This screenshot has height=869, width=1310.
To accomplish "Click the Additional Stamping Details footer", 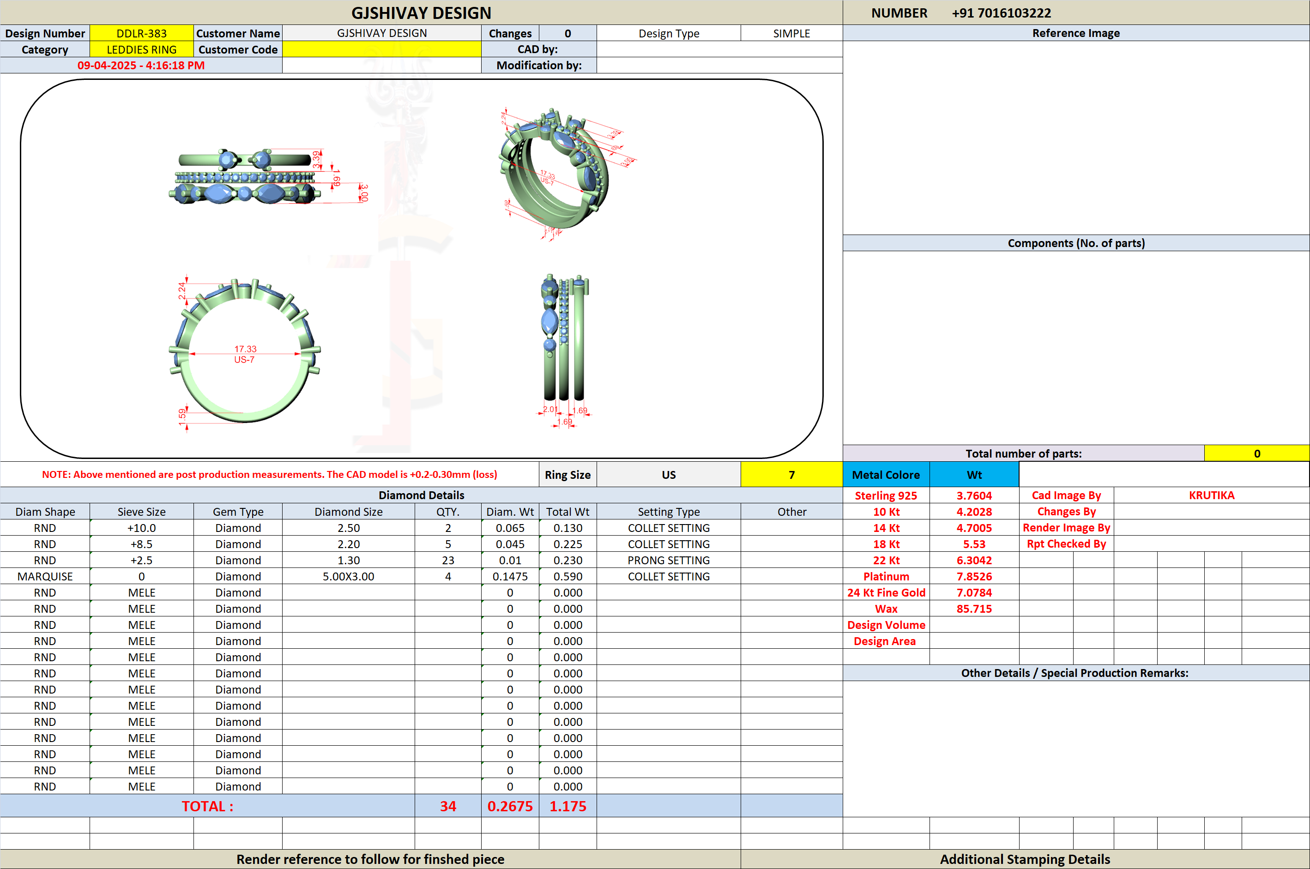I will [1025, 859].
